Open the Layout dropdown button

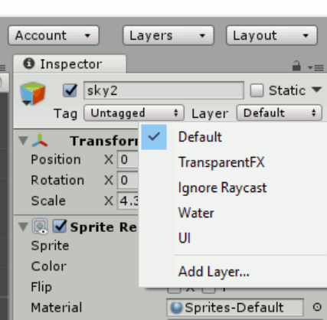click(x=272, y=35)
